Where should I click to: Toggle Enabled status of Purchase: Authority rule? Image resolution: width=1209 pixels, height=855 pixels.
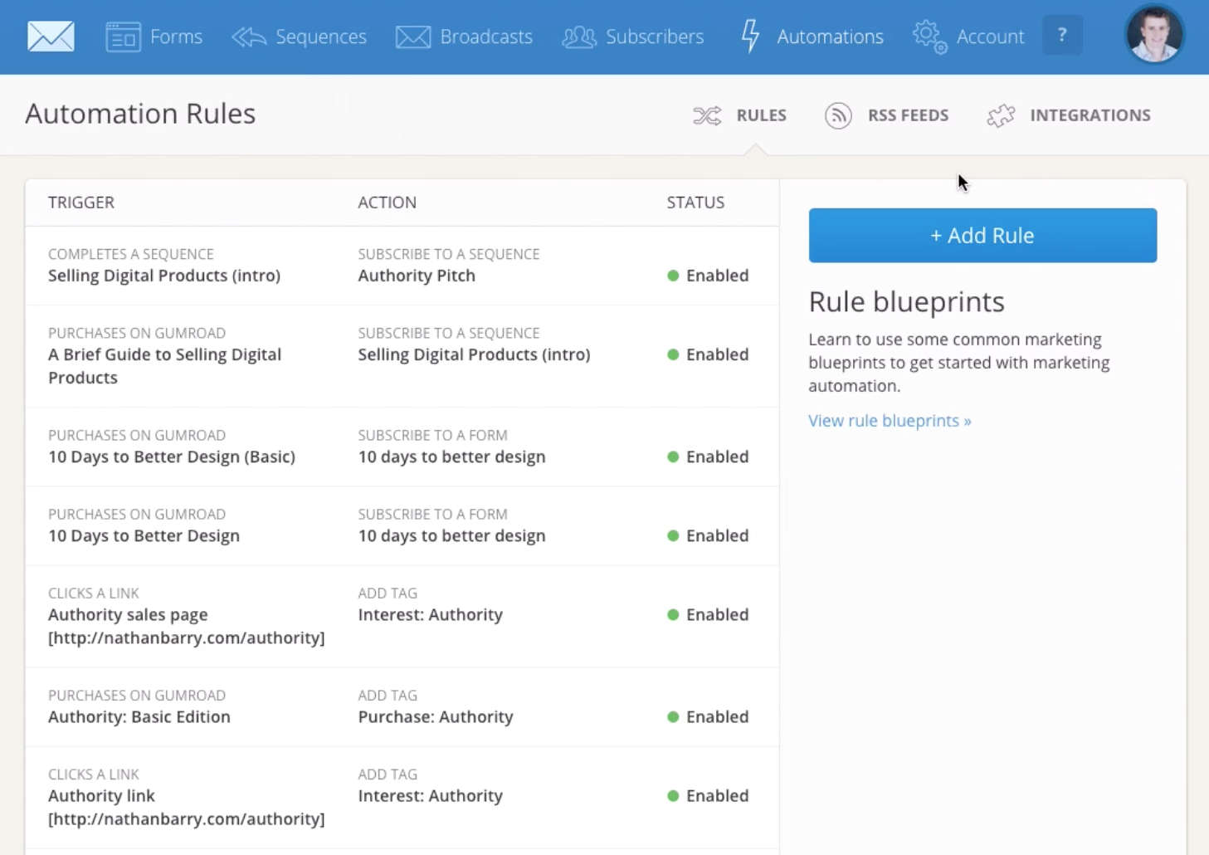click(x=708, y=717)
